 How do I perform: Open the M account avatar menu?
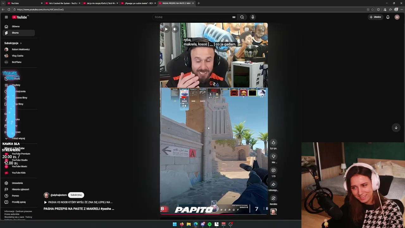tap(397, 17)
